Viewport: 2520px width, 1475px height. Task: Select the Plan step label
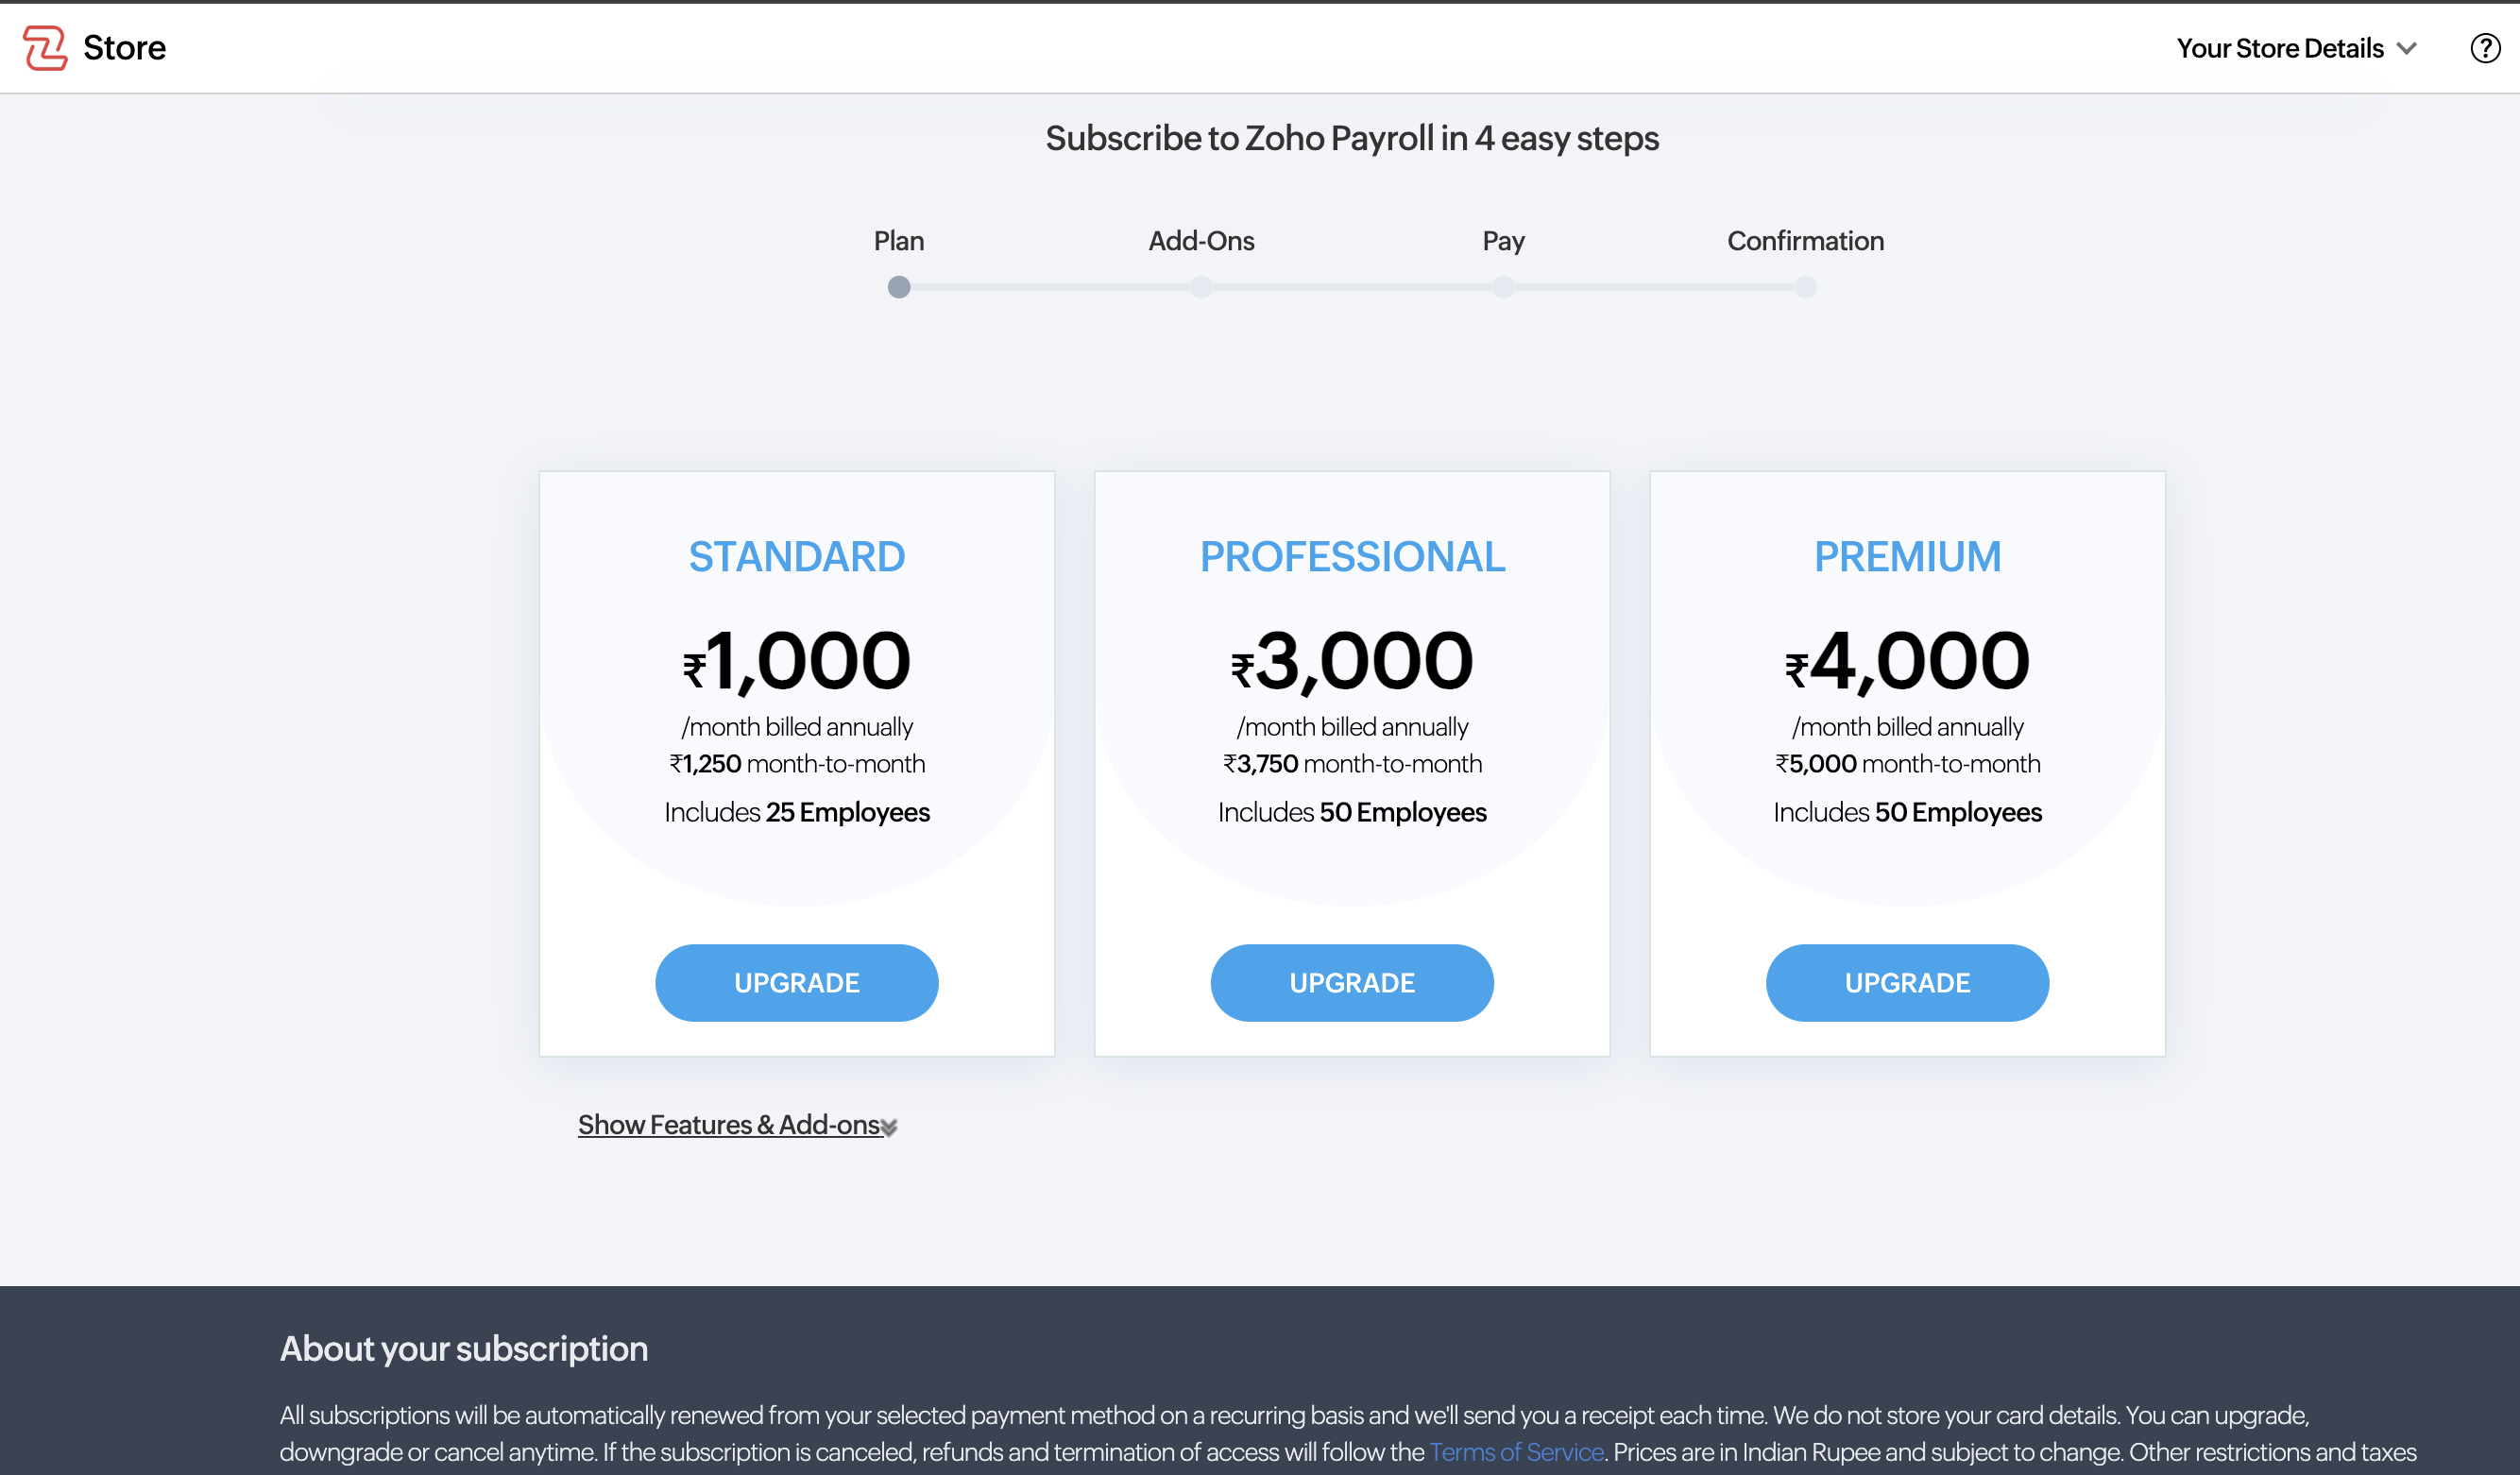tap(898, 241)
